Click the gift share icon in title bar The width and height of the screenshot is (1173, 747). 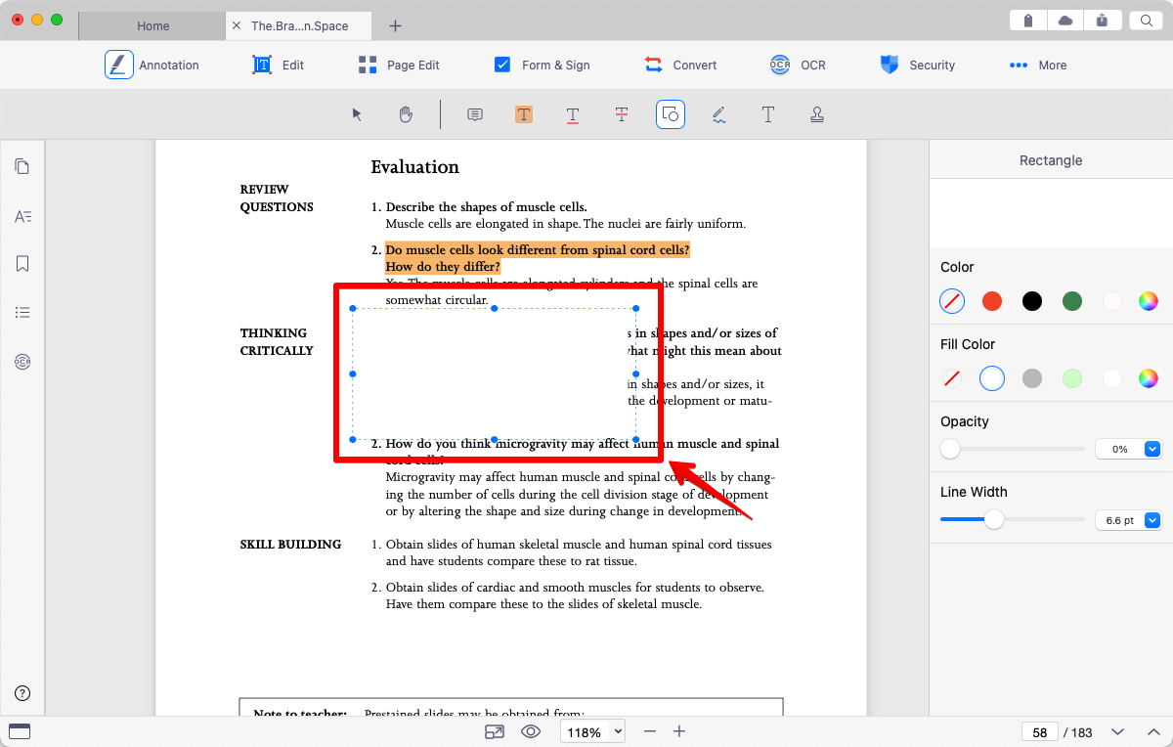pyautogui.click(x=1103, y=20)
